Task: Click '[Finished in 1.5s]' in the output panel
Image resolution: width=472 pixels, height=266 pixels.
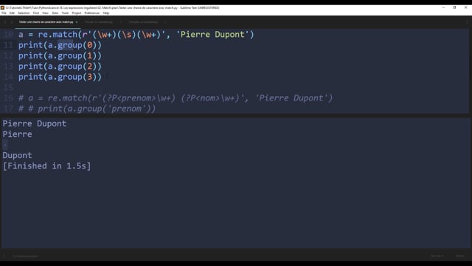Action: tap(46, 166)
